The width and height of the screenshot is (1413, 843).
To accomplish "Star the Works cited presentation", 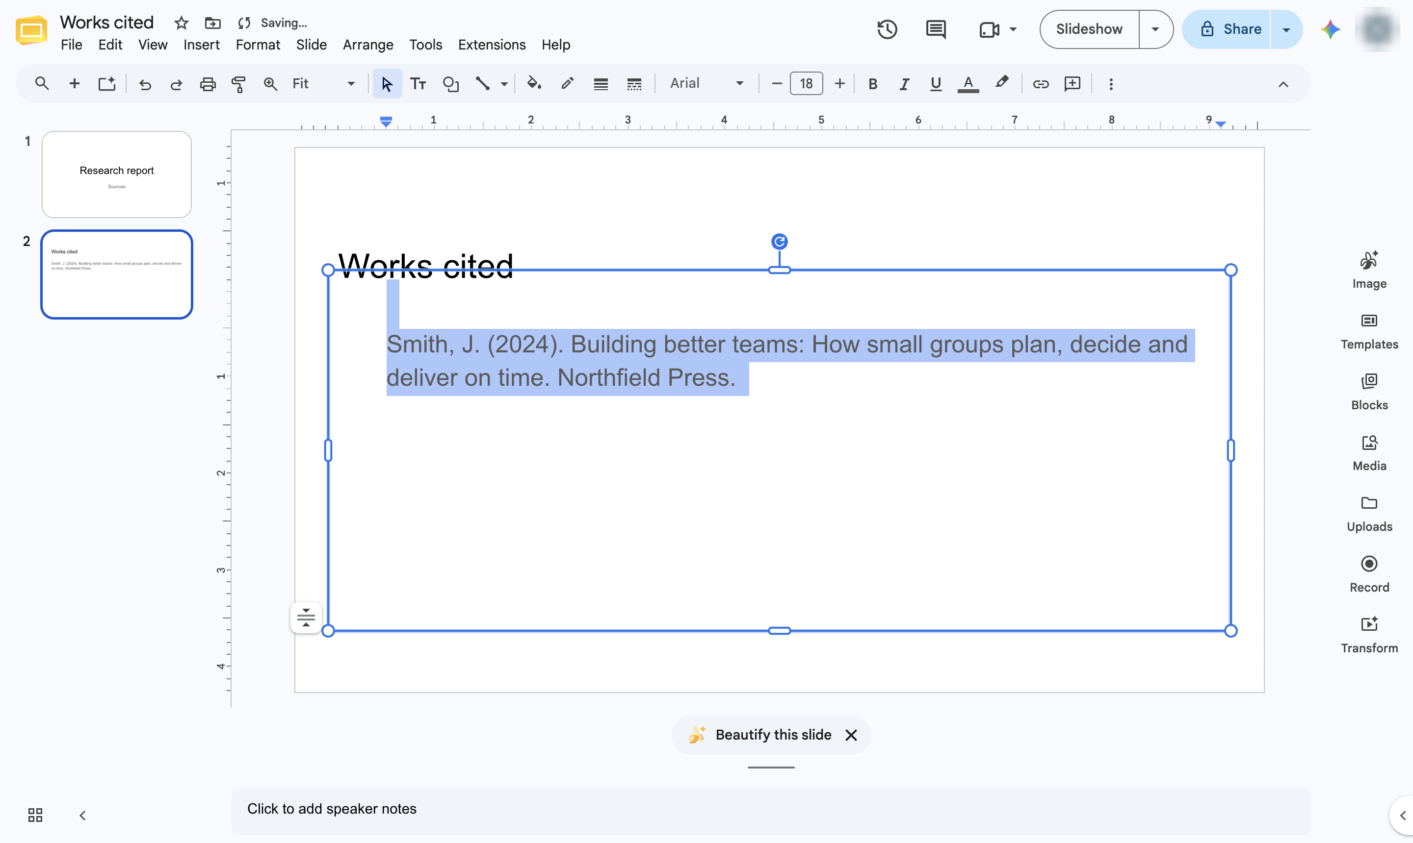I will (x=182, y=23).
